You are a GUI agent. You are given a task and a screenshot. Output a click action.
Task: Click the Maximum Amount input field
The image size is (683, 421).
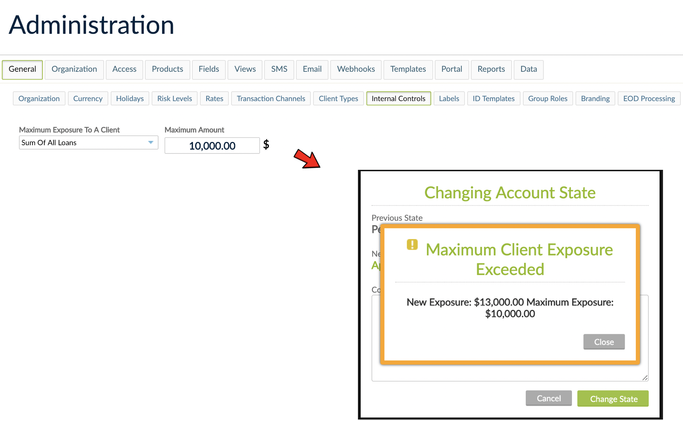point(212,145)
